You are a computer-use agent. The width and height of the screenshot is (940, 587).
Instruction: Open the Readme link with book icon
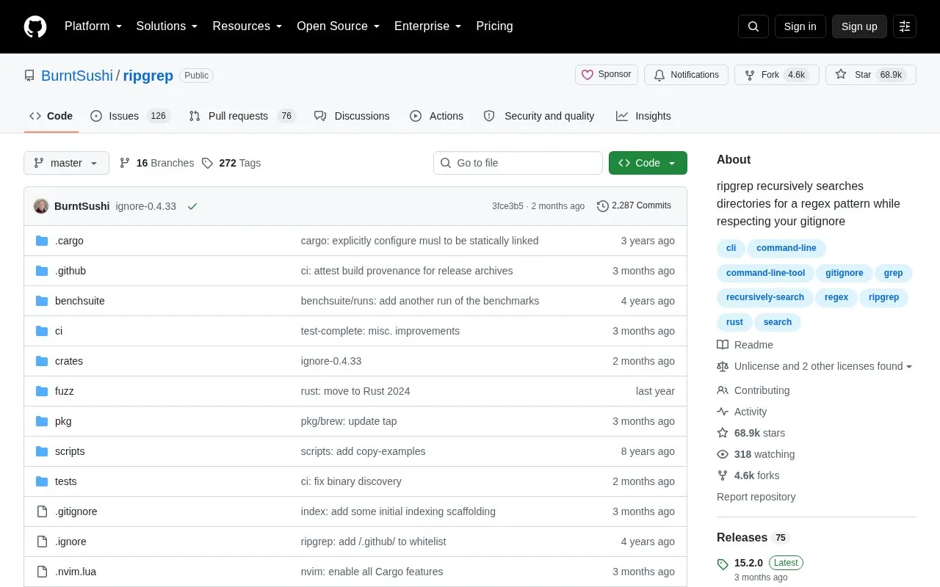coord(745,345)
